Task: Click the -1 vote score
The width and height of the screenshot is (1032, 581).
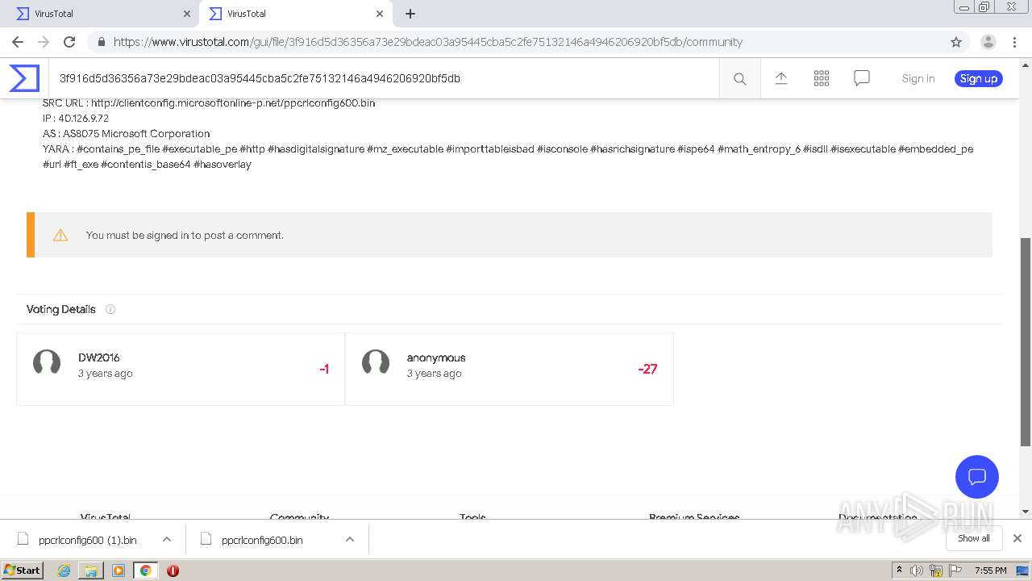Action: (324, 369)
